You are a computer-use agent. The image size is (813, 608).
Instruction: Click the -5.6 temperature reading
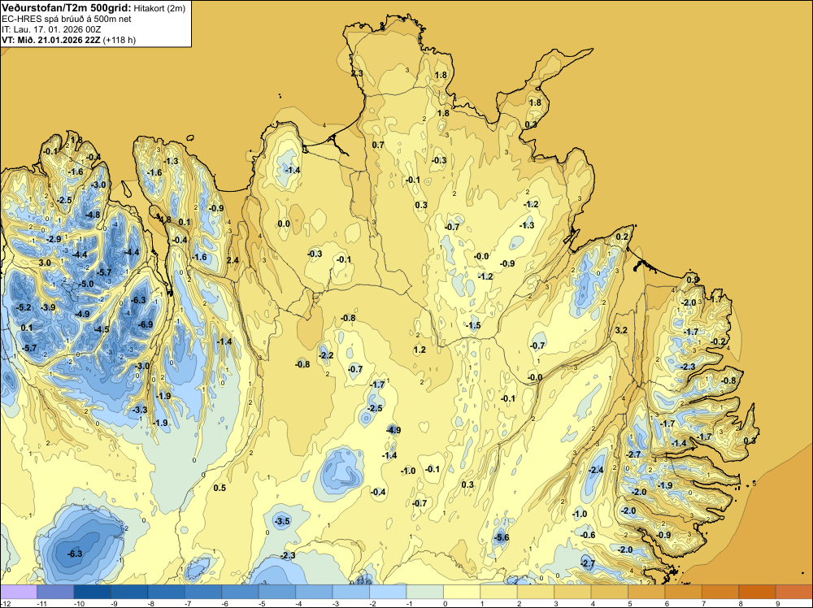coord(501,537)
